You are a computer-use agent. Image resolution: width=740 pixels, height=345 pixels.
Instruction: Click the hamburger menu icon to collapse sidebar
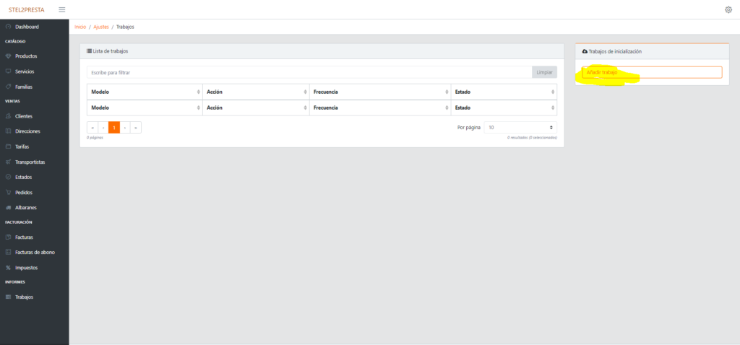tap(61, 9)
